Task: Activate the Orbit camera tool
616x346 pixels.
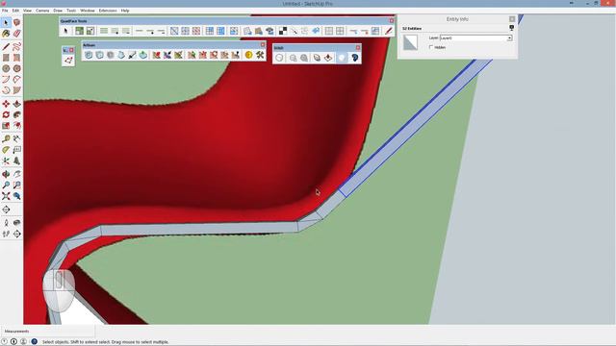Action: click(x=6, y=174)
